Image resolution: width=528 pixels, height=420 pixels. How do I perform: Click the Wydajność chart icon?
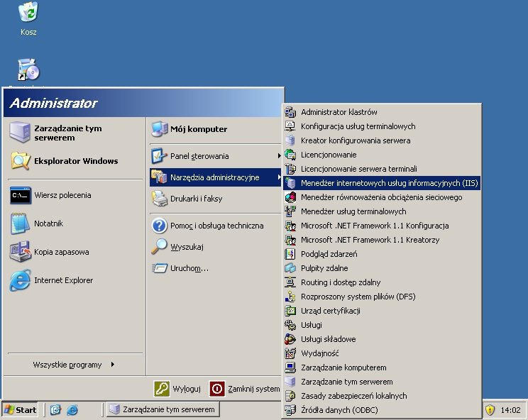[x=290, y=353]
